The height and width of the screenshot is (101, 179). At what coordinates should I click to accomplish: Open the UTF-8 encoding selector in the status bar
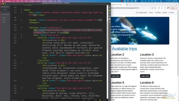tap(89, 100)
